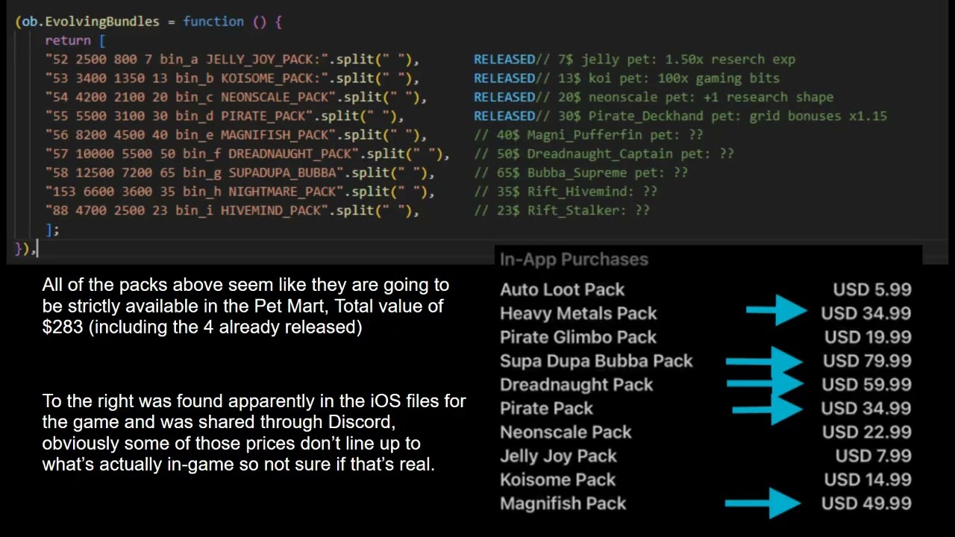955x537 pixels.
Task: Click the NEONSCALE_PACK code string
Action: tap(236, 97)
